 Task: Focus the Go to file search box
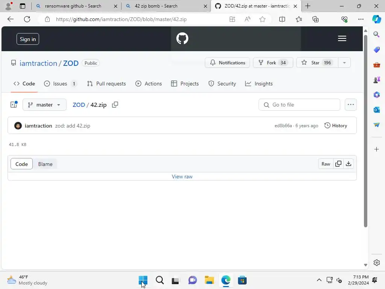coord(299,105)
